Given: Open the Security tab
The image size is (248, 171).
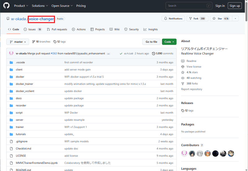Looking at the screenshot, I should click(131, 29).
